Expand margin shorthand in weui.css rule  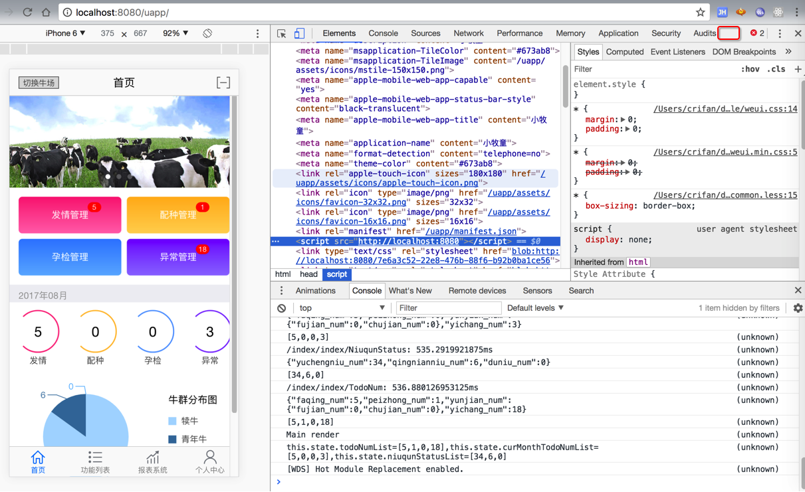[623, 120]
